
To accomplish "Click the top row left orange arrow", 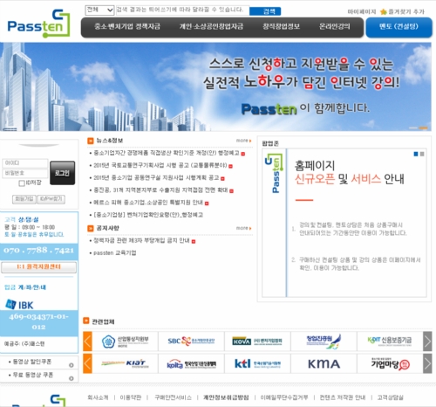I will [x=87, y=341].
